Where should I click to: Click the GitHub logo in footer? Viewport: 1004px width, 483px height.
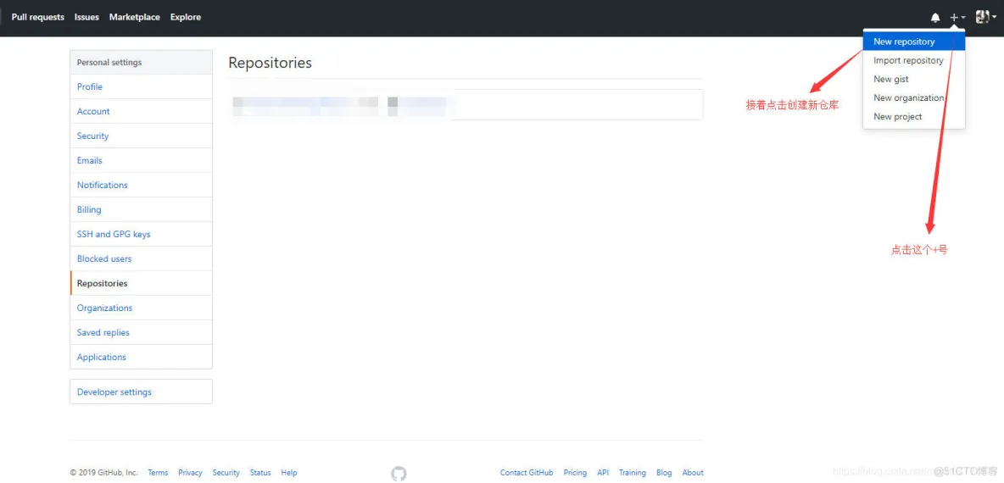[399, 474]
